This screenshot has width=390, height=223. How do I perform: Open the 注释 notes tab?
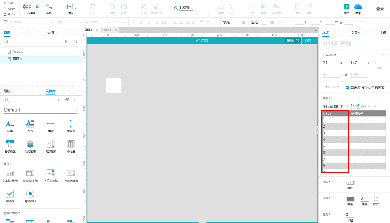[383, 33]
